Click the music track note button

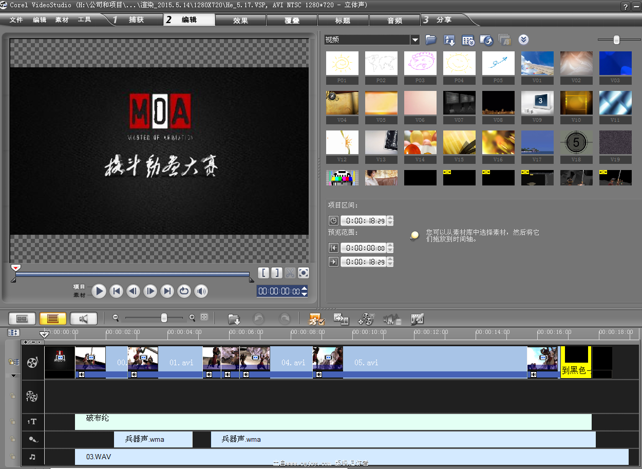coord(32,457)
